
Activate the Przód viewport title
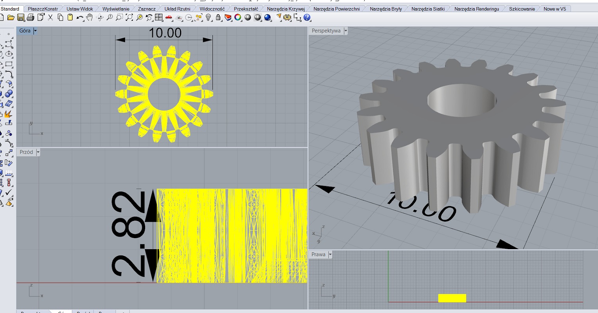coord(26,152)
